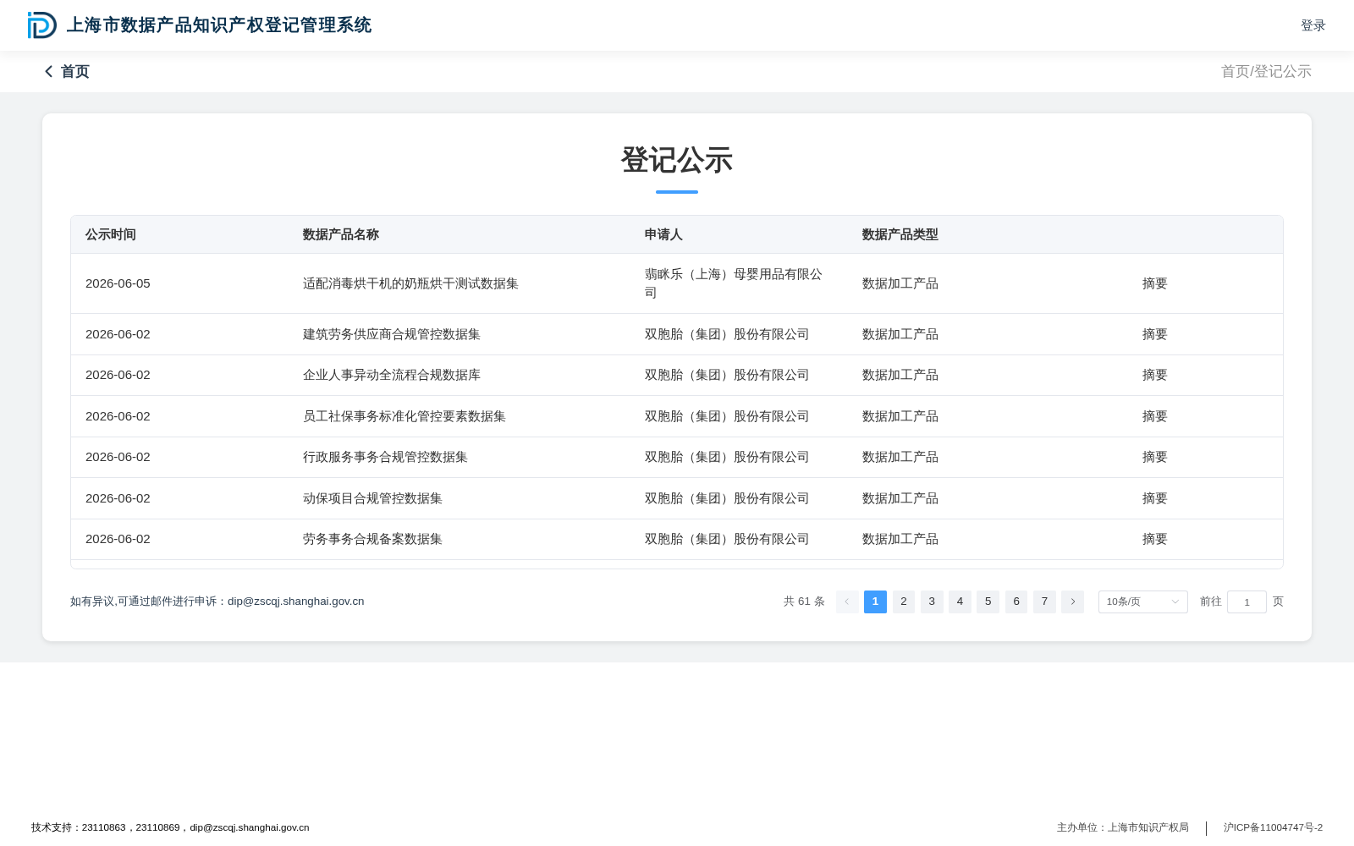The height and width of the screenshot is (846, 1354).
Task: Go to page 3
Action: 932,602
